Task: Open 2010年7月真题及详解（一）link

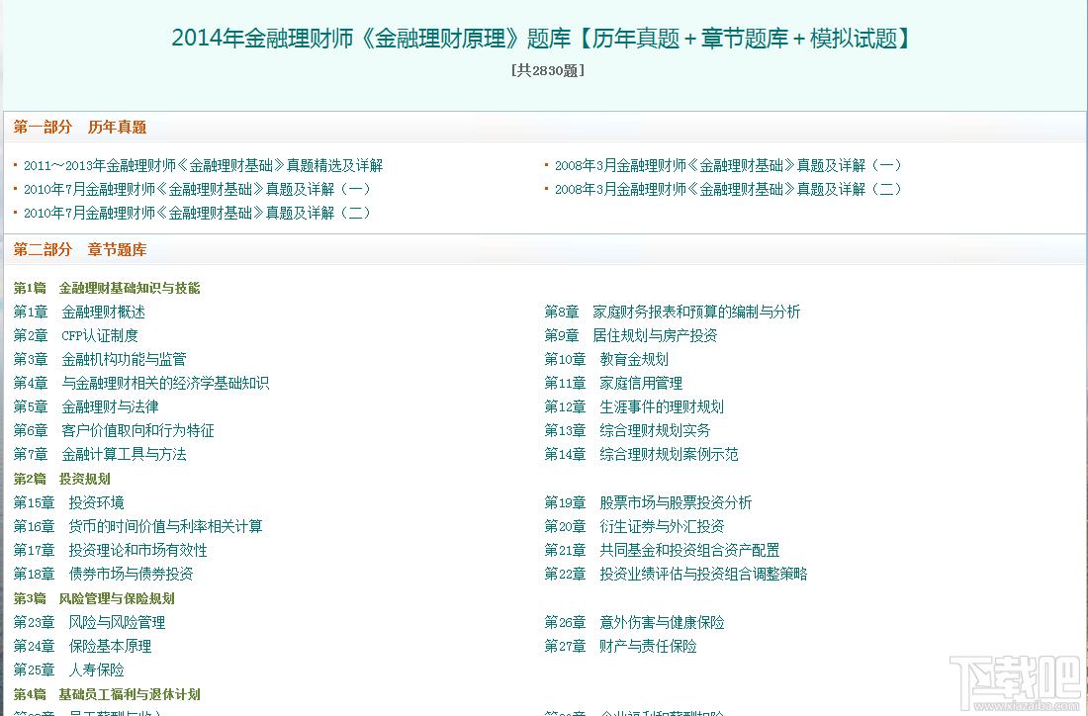Action: pos(198,190)
